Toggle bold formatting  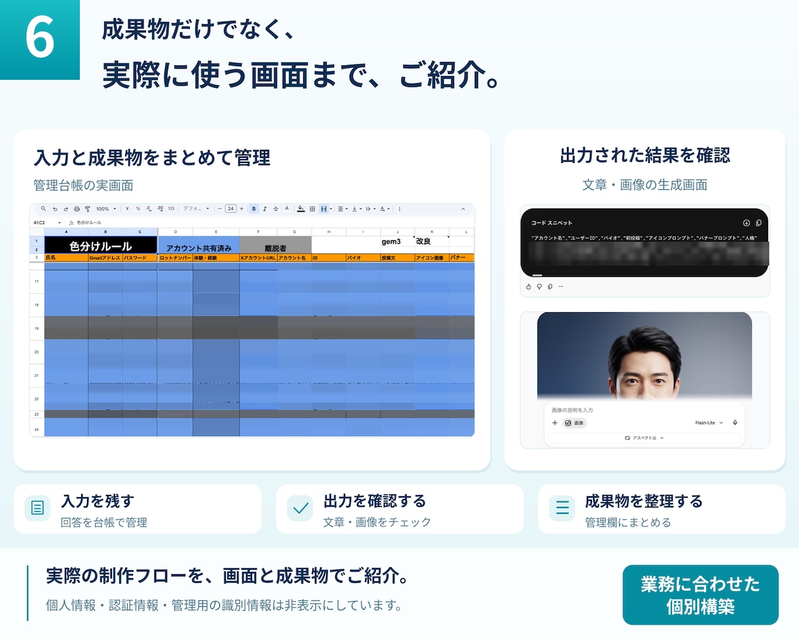[x=254, y=209]
